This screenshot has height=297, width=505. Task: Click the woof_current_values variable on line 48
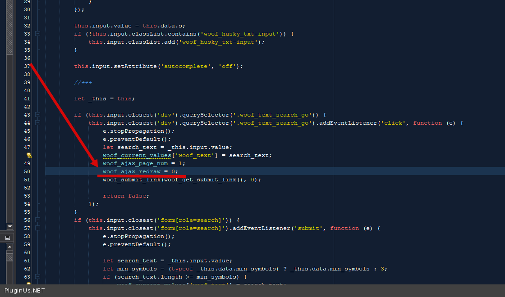point(137,155)
